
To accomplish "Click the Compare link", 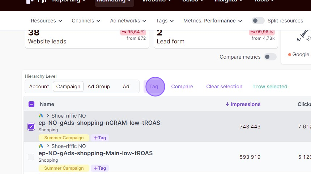I will tap(182, 86).
